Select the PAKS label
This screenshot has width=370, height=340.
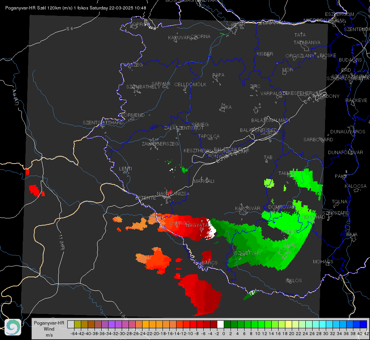tap(341, 176)
